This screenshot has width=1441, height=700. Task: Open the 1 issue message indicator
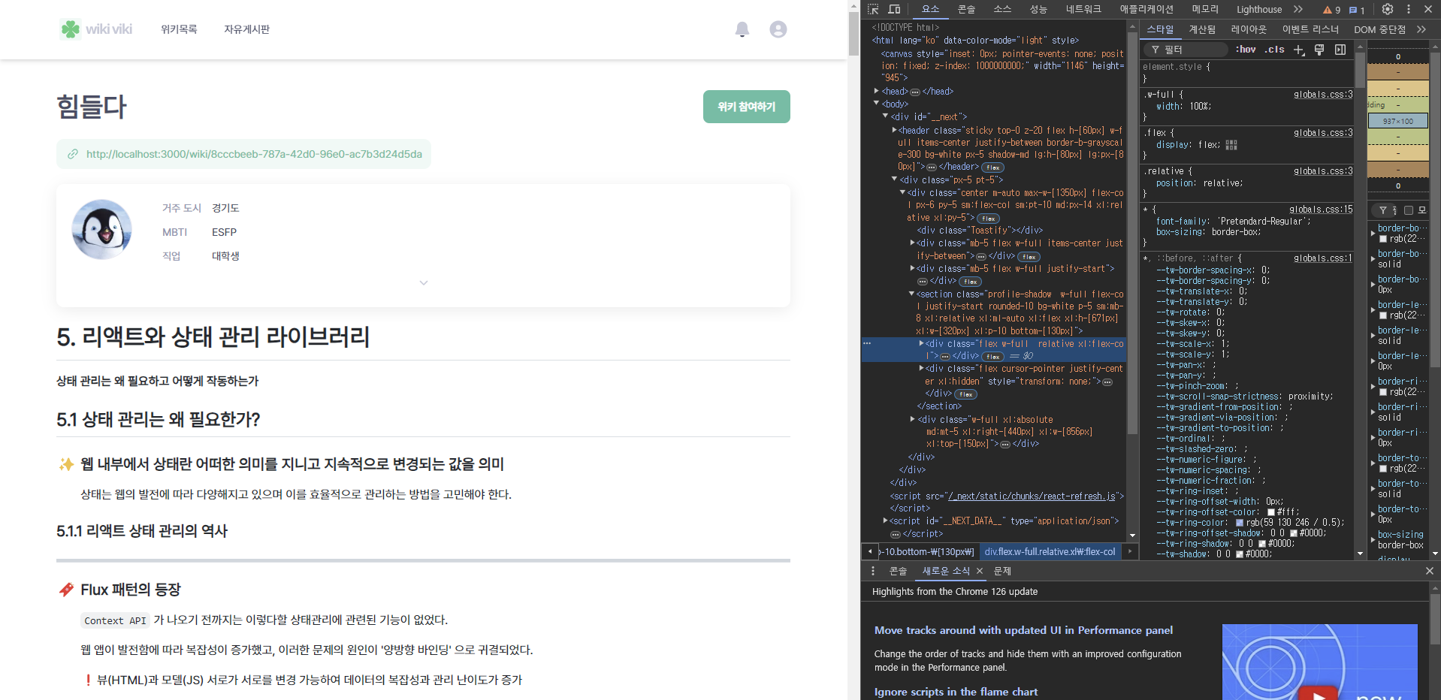pyautogui.click(x=1357, y=10)
